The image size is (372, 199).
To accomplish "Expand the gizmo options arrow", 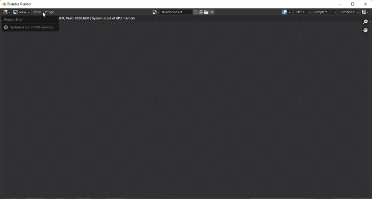I will pos(290,12).
